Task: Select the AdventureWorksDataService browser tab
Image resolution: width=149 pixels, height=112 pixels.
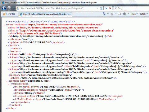Action: [x=45, y=14]
